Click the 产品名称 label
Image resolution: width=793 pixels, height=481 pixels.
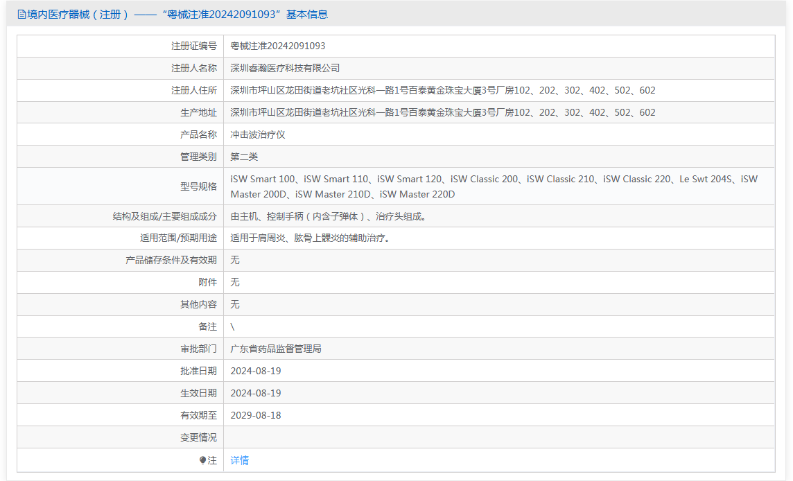point(199,134)
